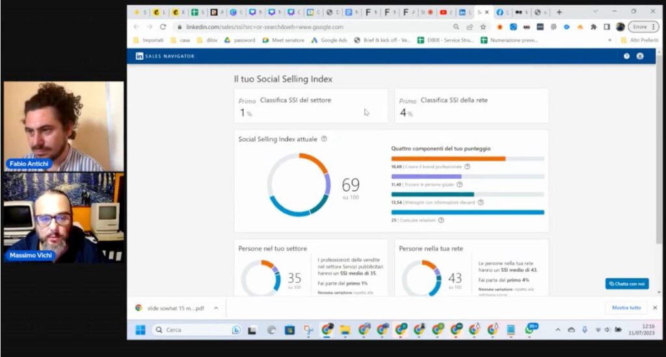
Task: Expand the system tray hidden icons chevron
Action: [557, 330]
